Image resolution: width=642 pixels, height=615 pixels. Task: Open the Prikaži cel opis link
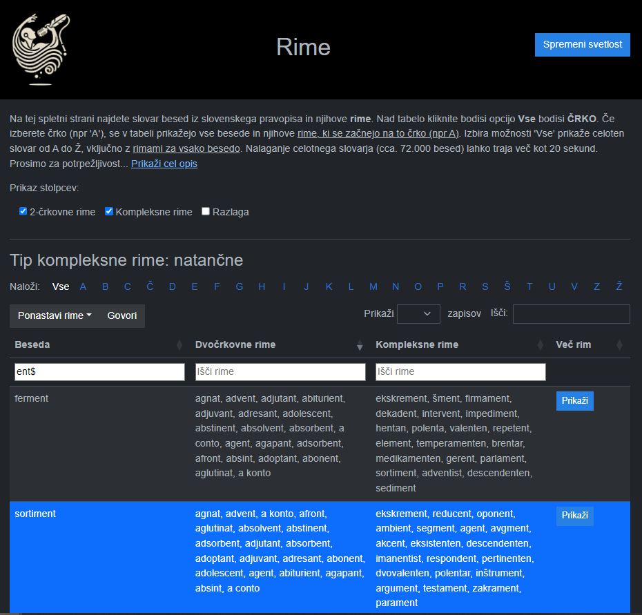click(164, 164)
